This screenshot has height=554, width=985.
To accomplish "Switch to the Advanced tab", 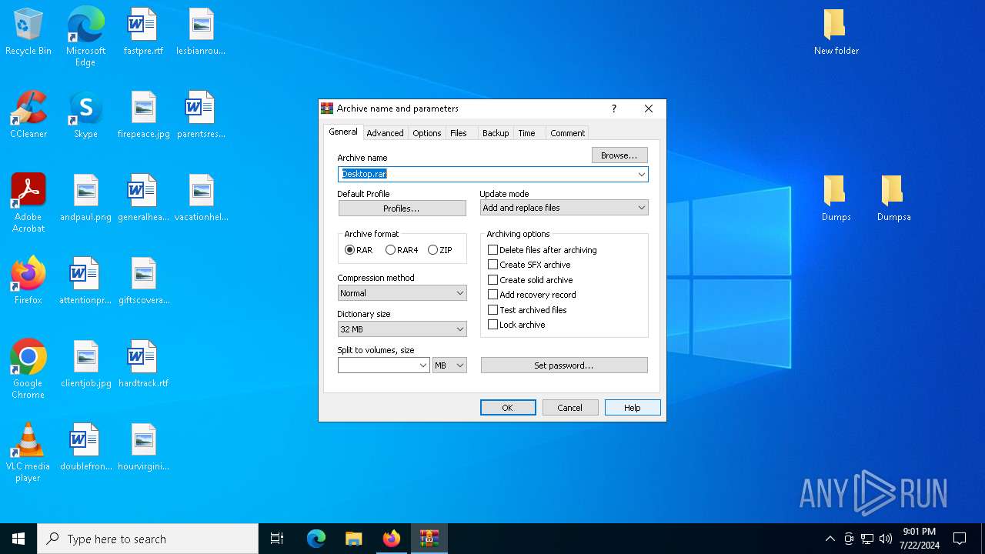I will (385, 133).
